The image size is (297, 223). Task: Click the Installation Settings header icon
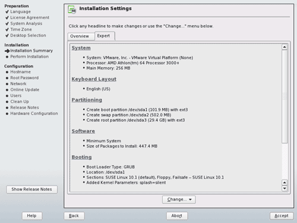(72, 10)
